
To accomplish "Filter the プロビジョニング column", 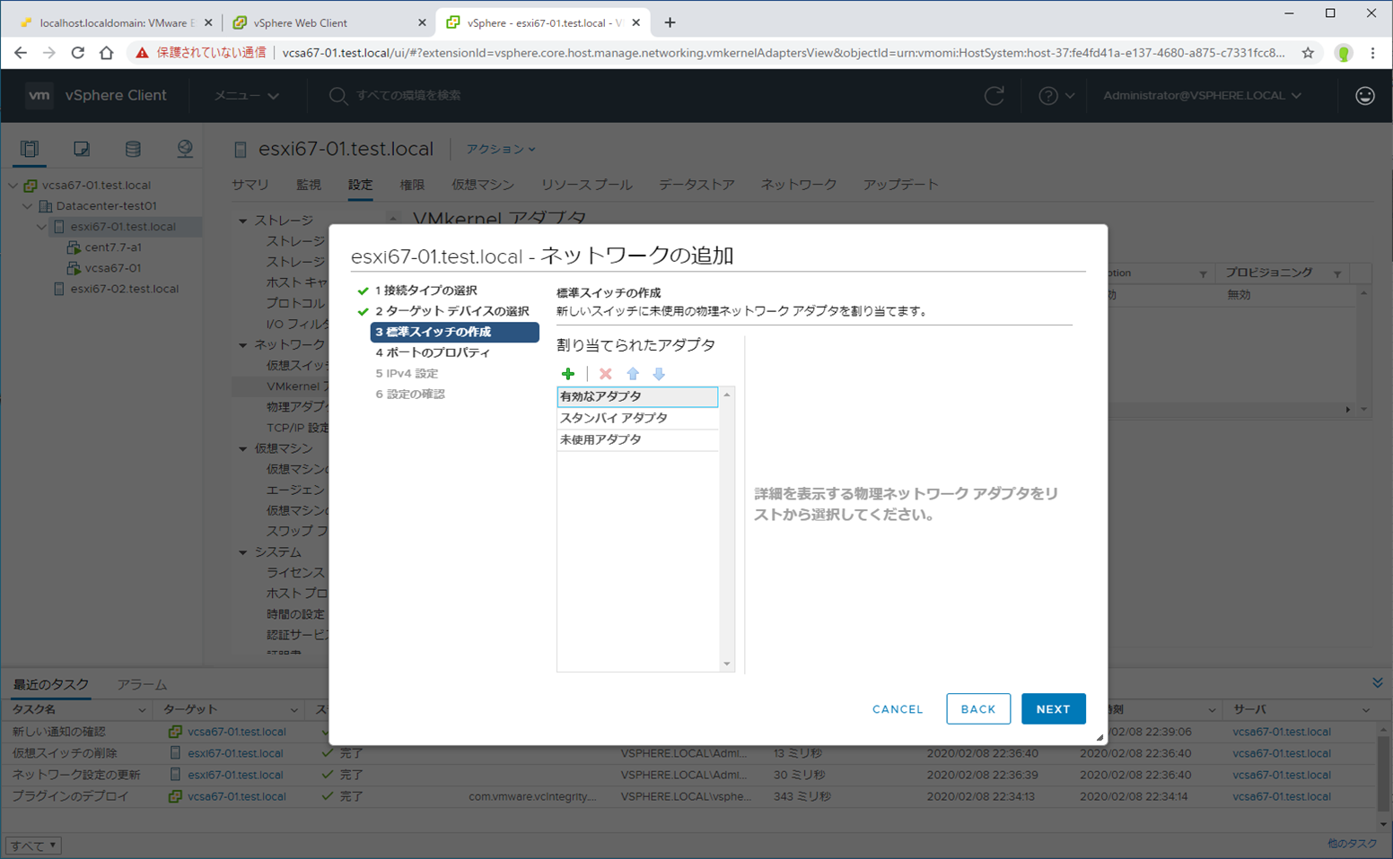I will pyautogui.click(x=1337, y=273).
